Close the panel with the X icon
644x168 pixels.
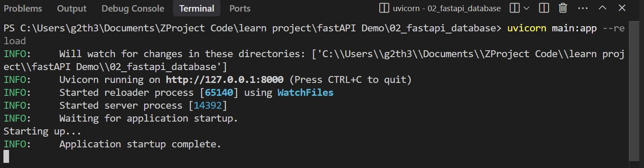(622, 8)
